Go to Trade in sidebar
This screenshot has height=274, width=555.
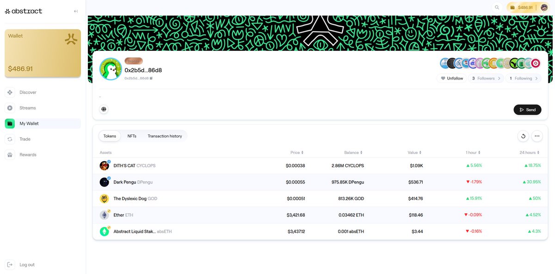tap(43, 139)
